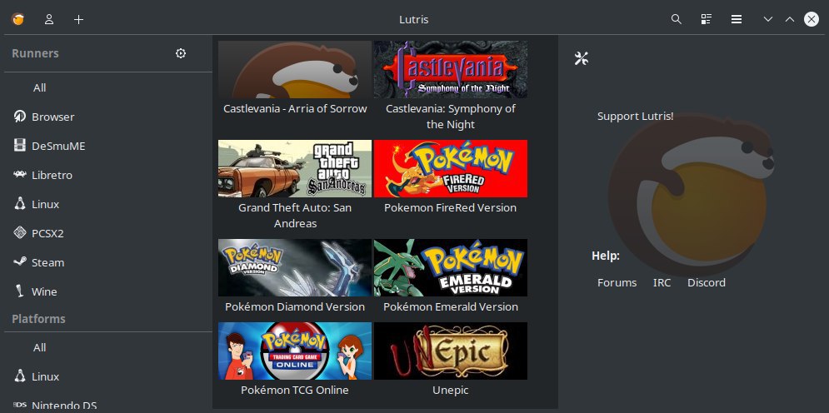Select the Unepic game banner
This screenshot has height=413, width=829.
tap(451, 351)
